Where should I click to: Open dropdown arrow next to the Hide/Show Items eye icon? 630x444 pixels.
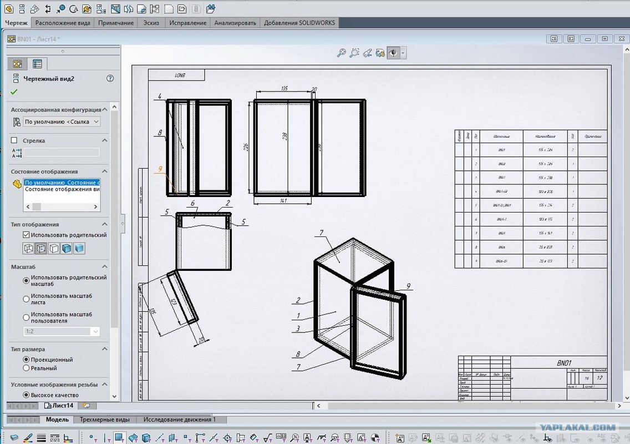coord(403,53)
